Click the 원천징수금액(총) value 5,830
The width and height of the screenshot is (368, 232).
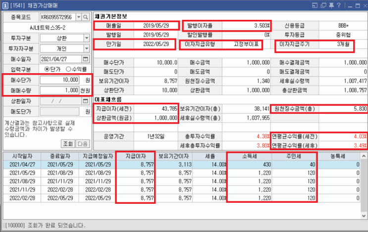[360, 109]
